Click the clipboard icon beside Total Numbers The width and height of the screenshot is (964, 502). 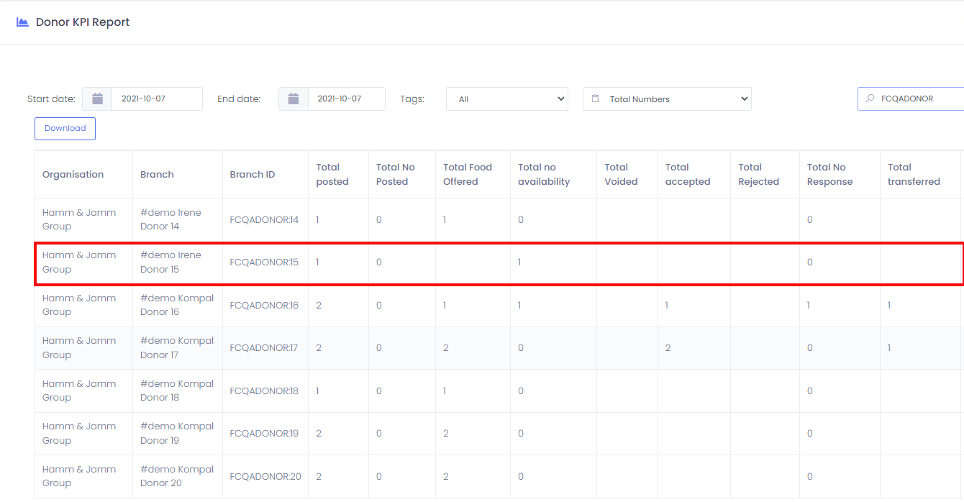point(595,99)
